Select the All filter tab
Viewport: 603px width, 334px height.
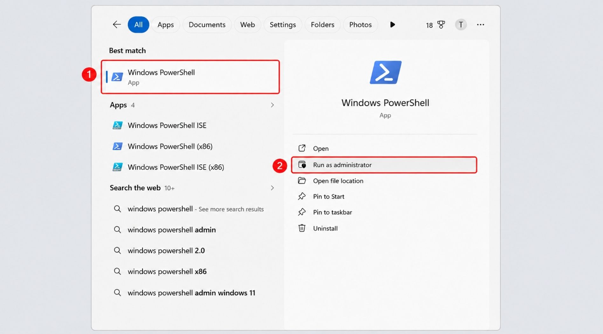[x=138, y=24]
